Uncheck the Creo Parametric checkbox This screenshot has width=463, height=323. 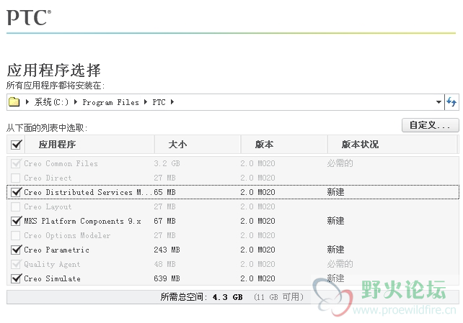[x=16, y=250]
